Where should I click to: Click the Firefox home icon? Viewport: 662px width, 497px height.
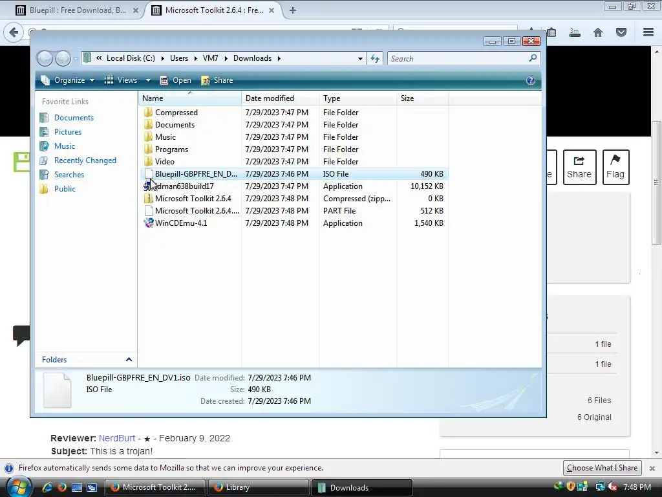pyautogui.click(x=598, y=32)
